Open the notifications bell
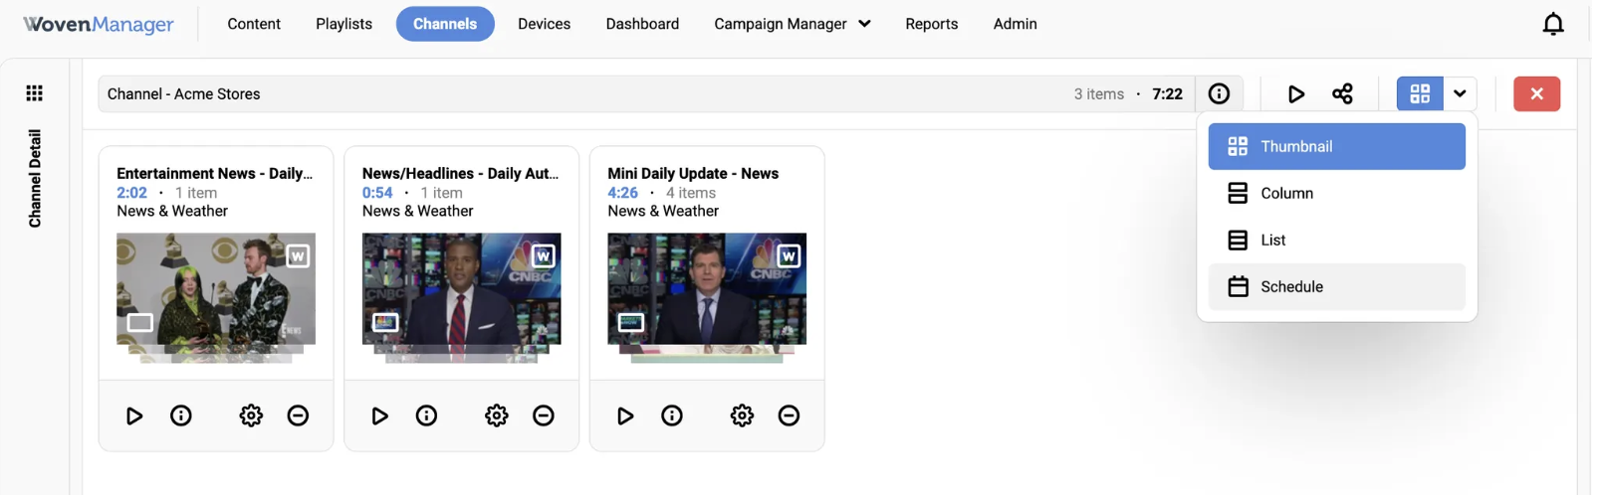The width and height of the screenshot is (1599, 495). (1552, 24)
